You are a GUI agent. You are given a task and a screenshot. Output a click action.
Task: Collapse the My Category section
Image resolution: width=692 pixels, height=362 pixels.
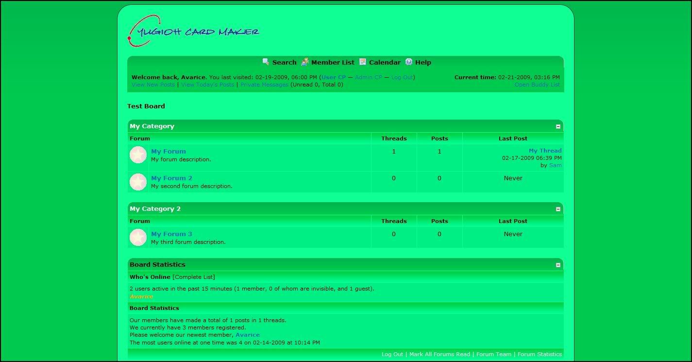pos(558,126)
